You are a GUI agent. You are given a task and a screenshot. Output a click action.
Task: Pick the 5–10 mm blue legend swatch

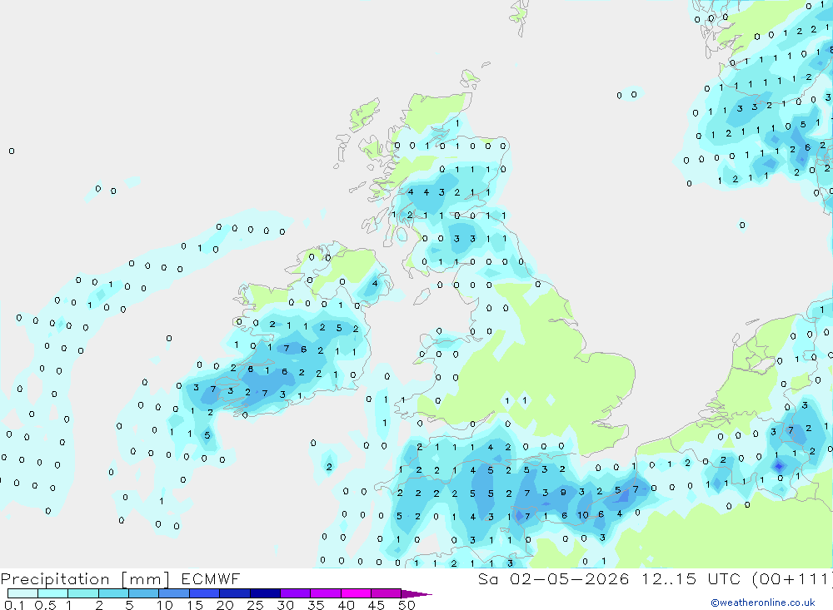tap(144, 593)
